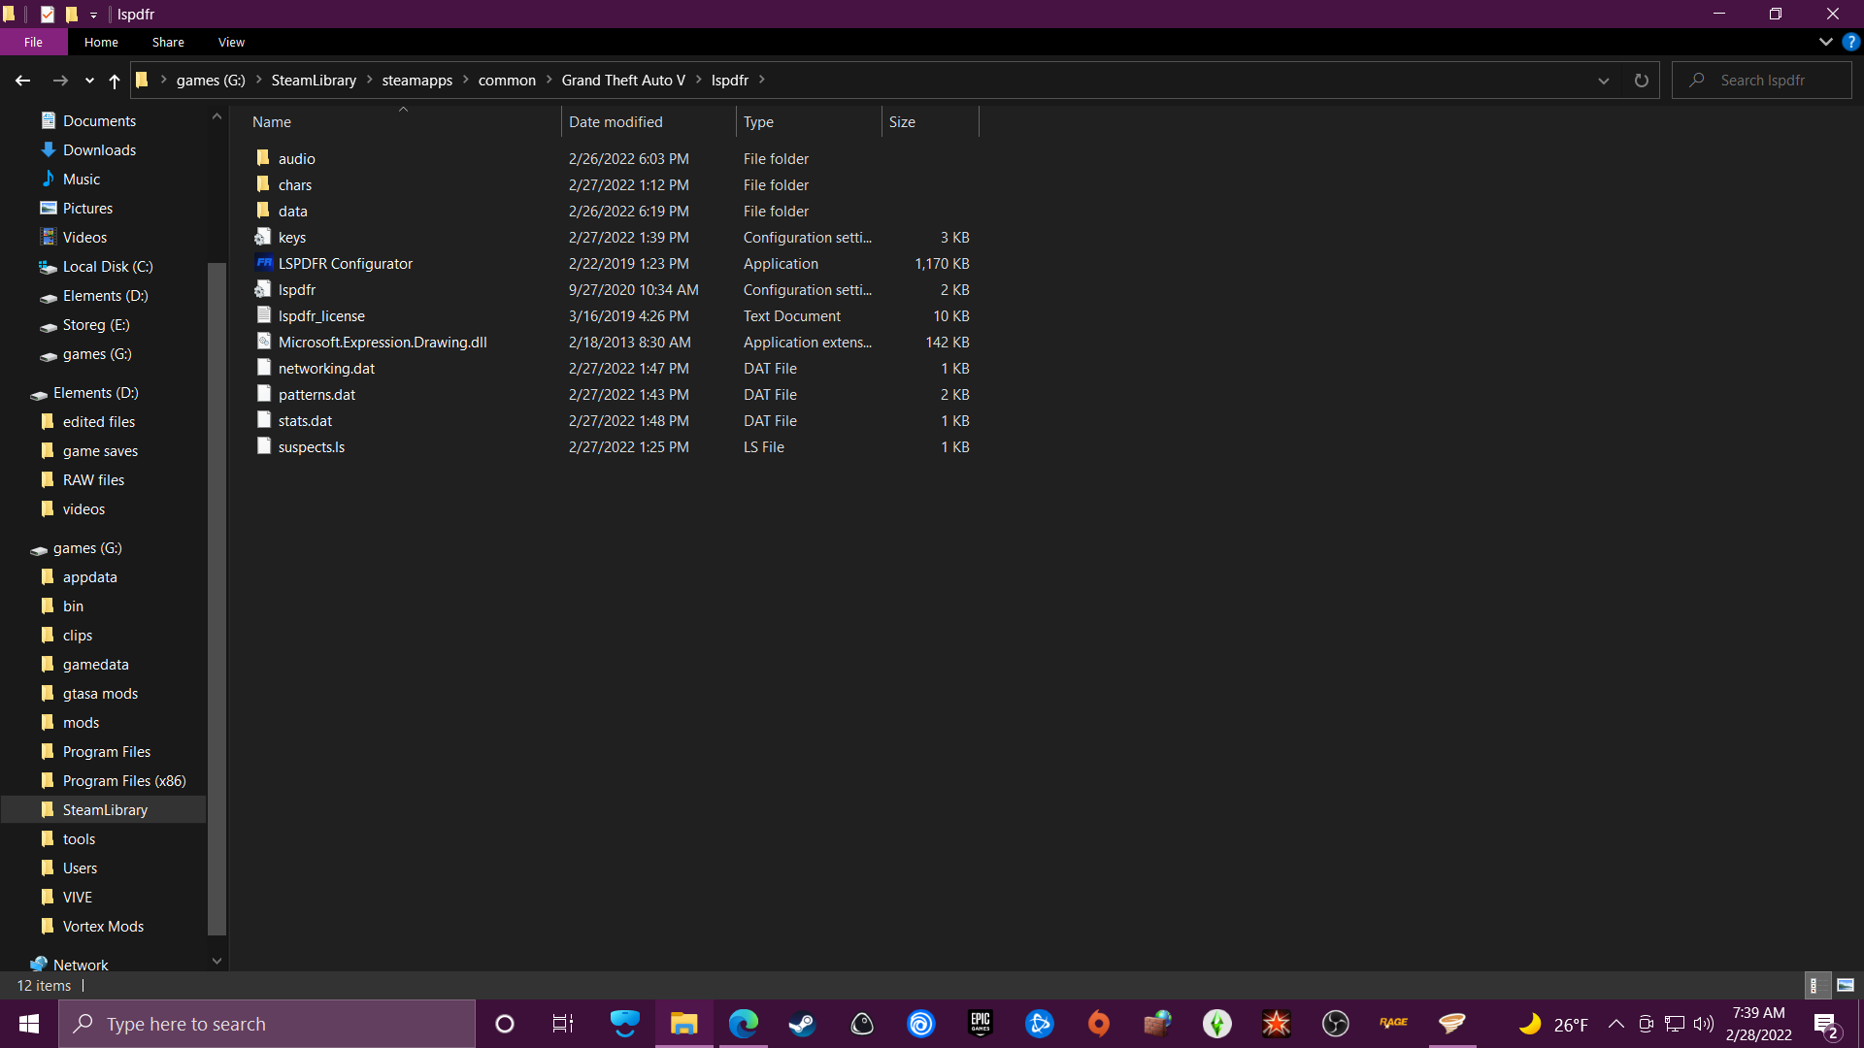Open the View ribbon tab
Viewport: 1864px width, 1048px height.
[231, 42]
